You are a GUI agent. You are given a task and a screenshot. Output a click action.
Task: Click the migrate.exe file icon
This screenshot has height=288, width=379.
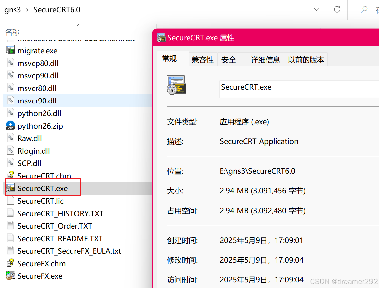tap(11, 50)
